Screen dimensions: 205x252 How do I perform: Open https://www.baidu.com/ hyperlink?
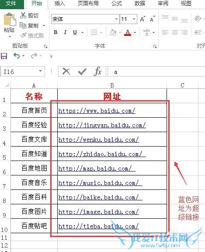[97, 111]
